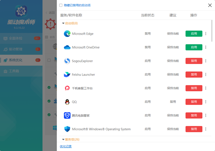Close the startup items dialog
This screenshot has height=151, width=215.
tap(210, 5)
